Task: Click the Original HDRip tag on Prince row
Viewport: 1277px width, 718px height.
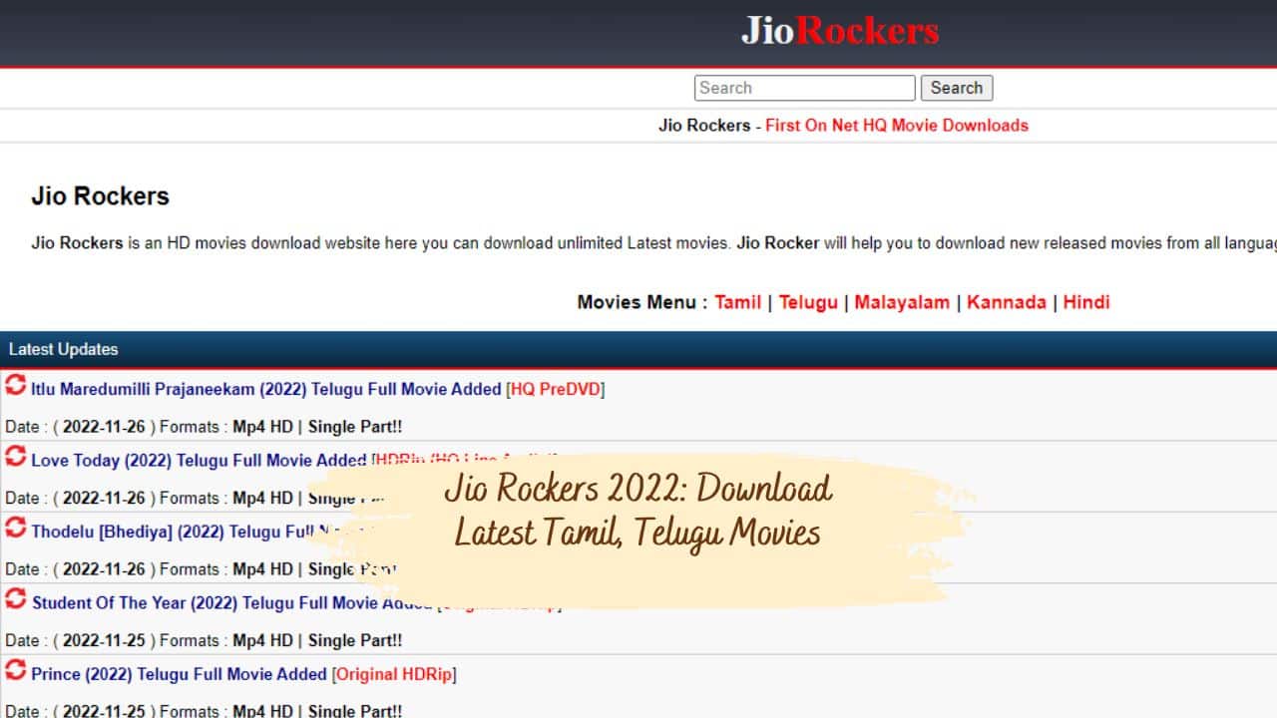Action: click(x=394, y=675)
